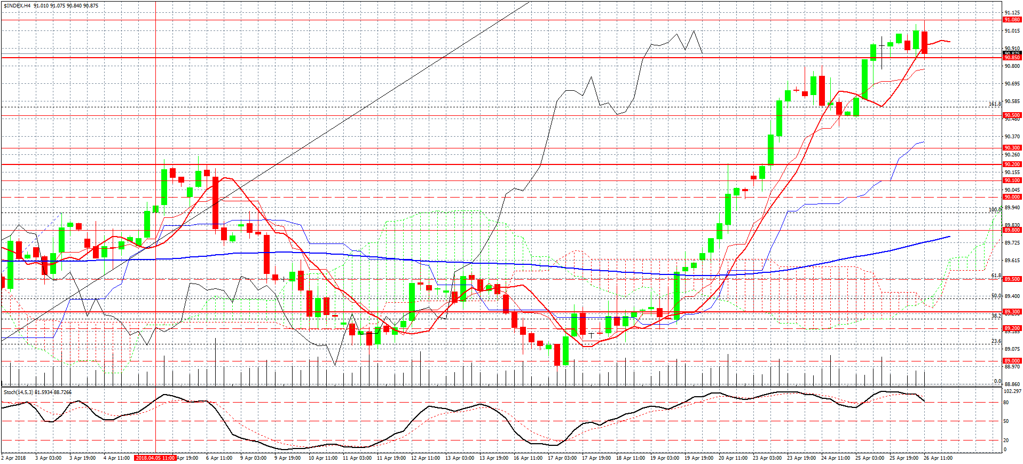The image size is (1023, 464).
Task: Click the black 90.875 current price tag
Action: (x=1012, y=53)
